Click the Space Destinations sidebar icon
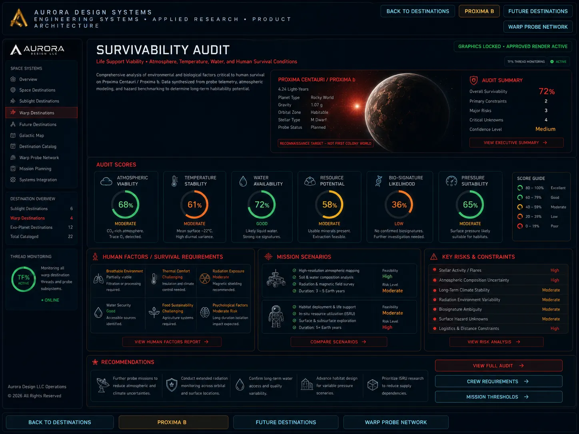Screen dimensions: 579x434 pyautogui.click(x=13, y=90)
